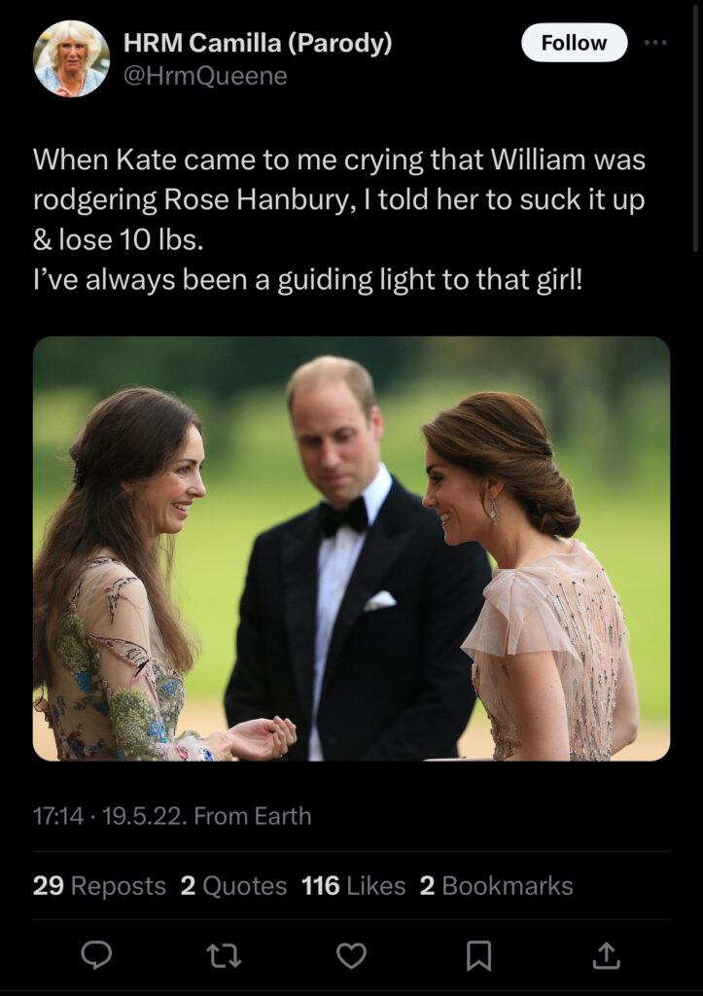703x996 pixels.
Task: Bookmark this tweet using the ribbon icon
Action: tap(478, 956)
